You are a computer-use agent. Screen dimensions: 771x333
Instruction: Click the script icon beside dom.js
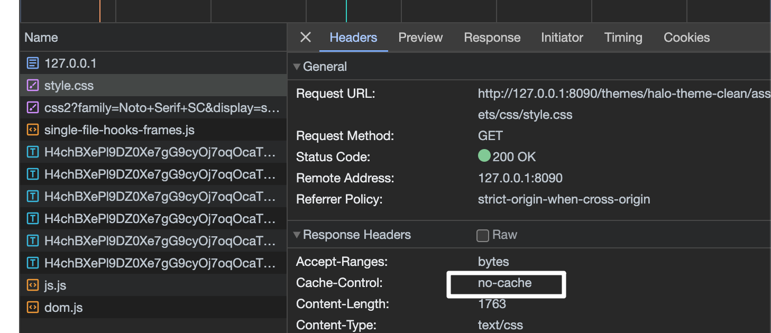32,307
